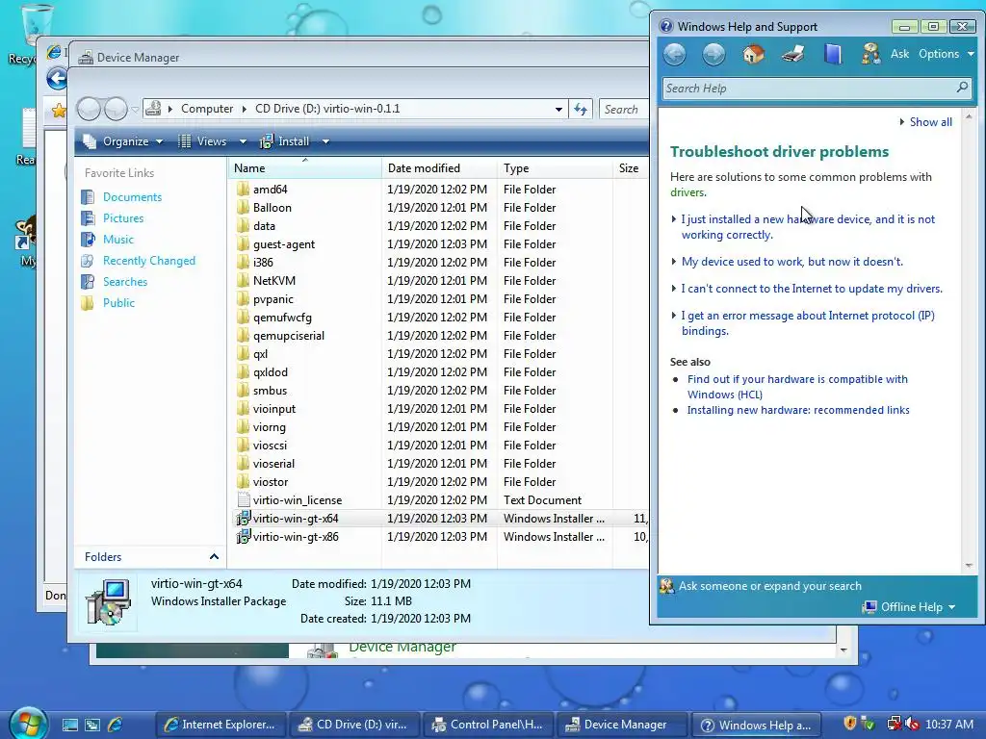Select the virtio-win_license text document icon
986x739 pixels.
pos(244,500)
